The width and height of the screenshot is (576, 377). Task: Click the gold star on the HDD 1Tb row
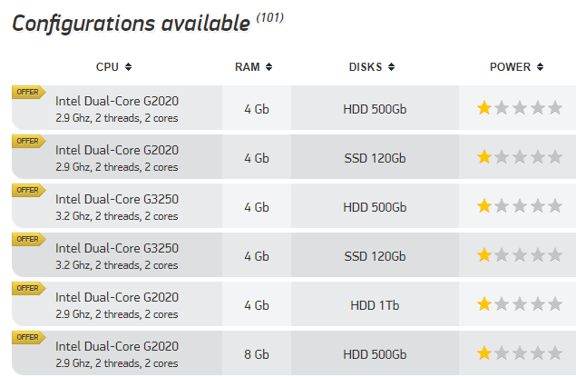click(484, 304)
